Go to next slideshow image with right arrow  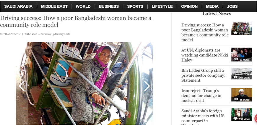pos(147,86)
